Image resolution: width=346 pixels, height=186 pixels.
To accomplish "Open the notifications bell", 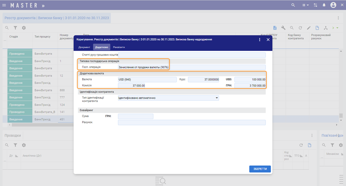I will coord(324,5).
